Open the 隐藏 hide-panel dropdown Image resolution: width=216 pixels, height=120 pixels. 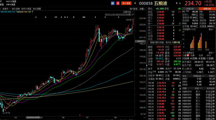pyautogui.click(x=143, y=9)
